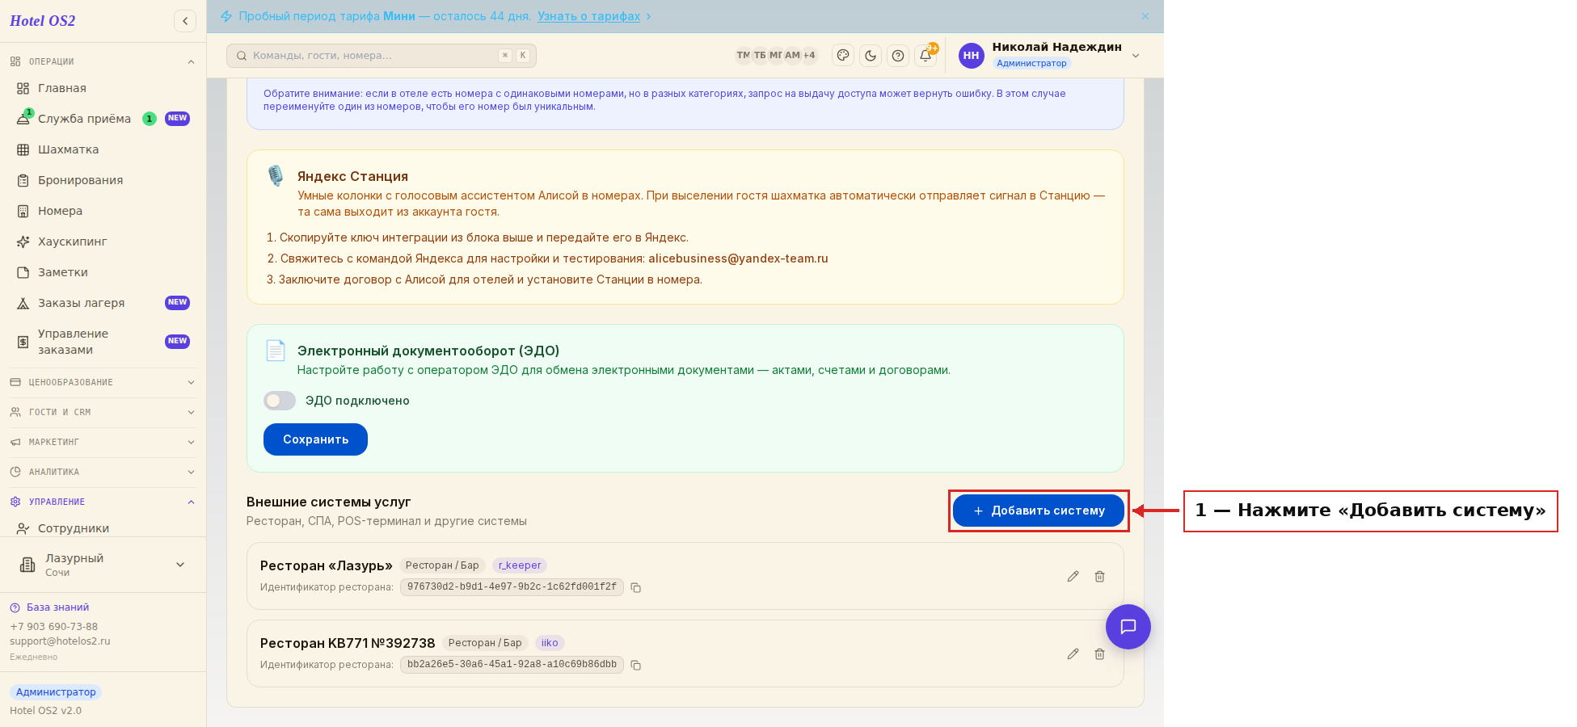Image resolution: width=1577 pixels, height=727 pixels.
Task: Click the alicebusiness@yandex-team.ru address
Action: click(738, 258)
